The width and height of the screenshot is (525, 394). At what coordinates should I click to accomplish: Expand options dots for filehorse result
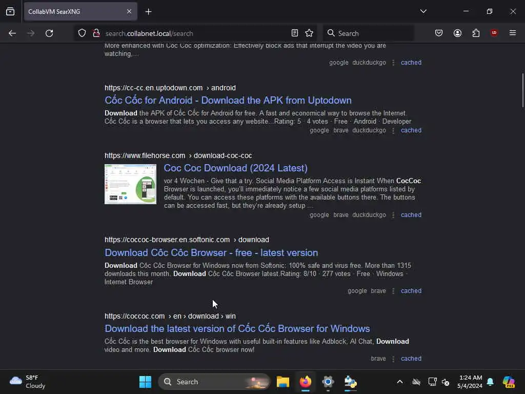pos(393,215)
